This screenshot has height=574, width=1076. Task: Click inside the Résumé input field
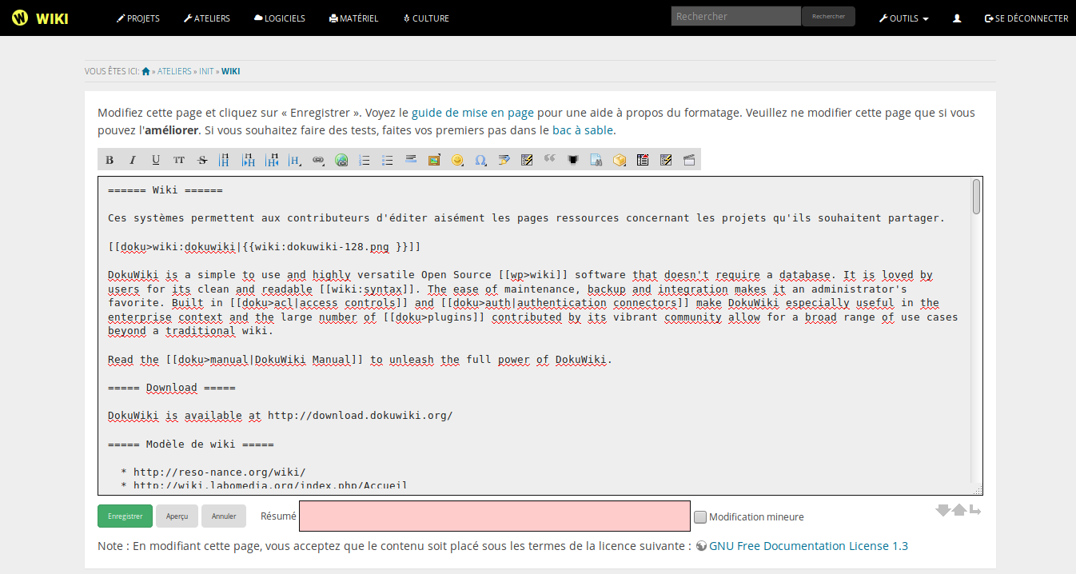494,516
